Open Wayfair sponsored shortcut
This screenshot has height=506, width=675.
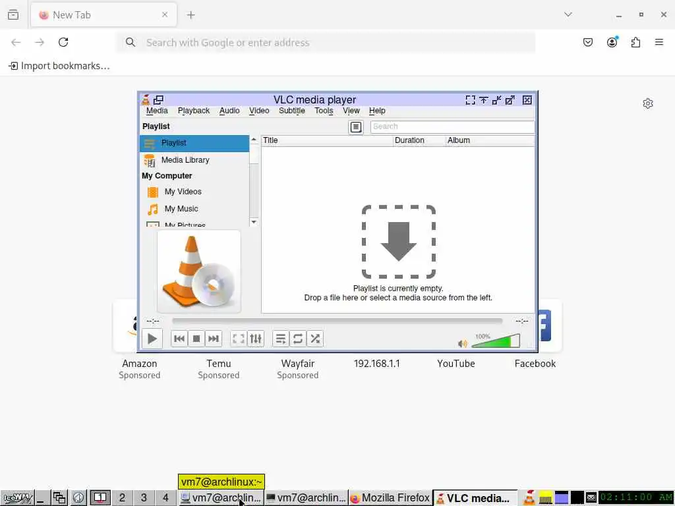(x=298, y=369)
